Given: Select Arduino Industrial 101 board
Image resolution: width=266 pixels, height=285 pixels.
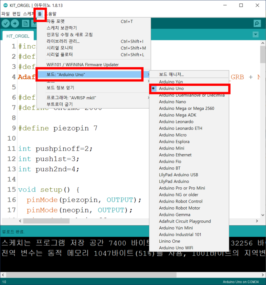Looking at the screenshot, I should [189, 234].
